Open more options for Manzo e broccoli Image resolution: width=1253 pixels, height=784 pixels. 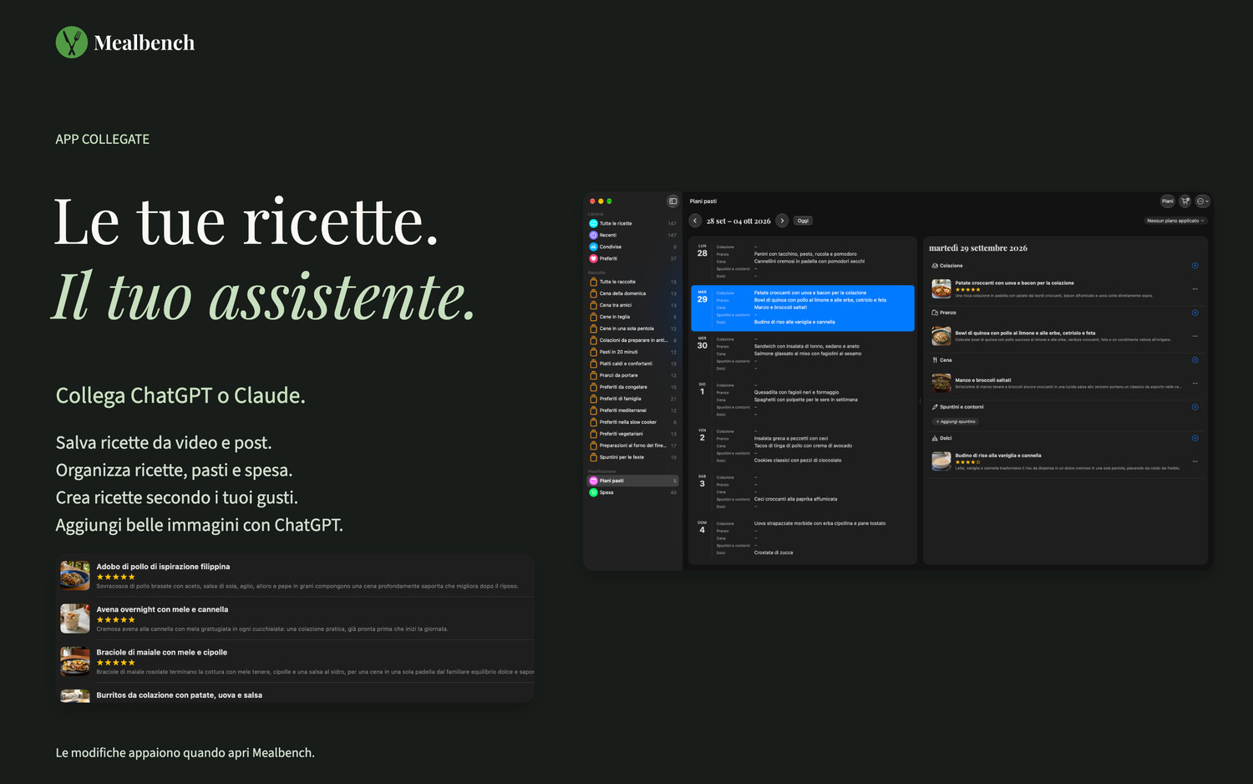tap(1195, 384)
